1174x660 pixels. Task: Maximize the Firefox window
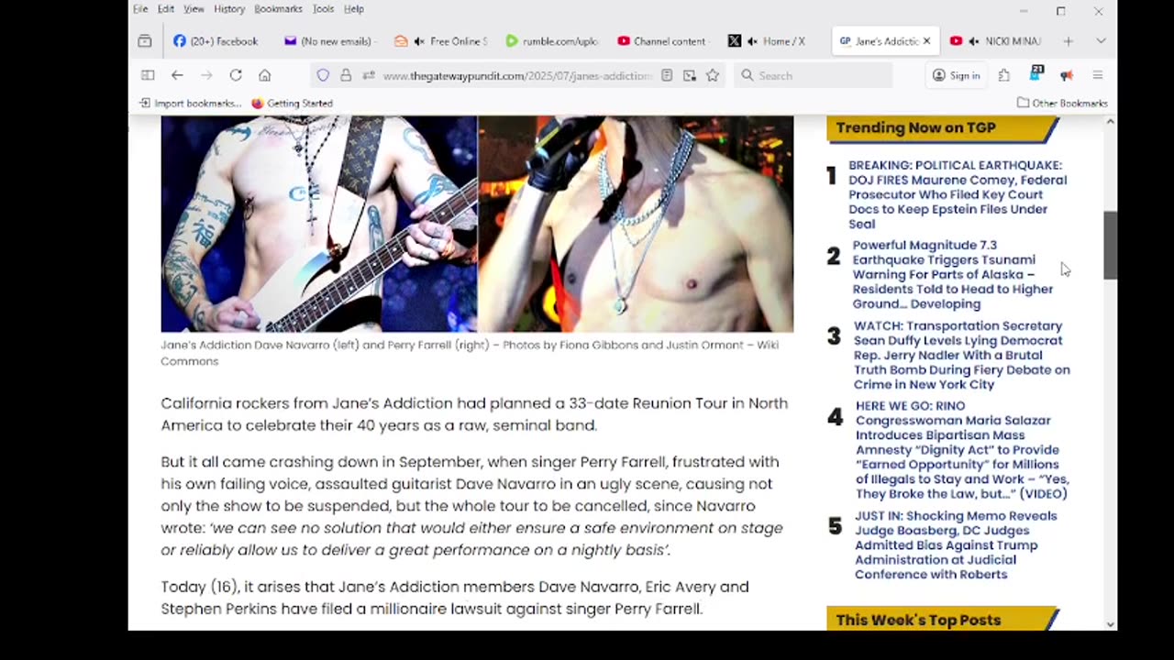point(1060,11)
